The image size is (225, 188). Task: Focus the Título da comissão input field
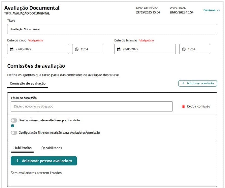[92, 106]
